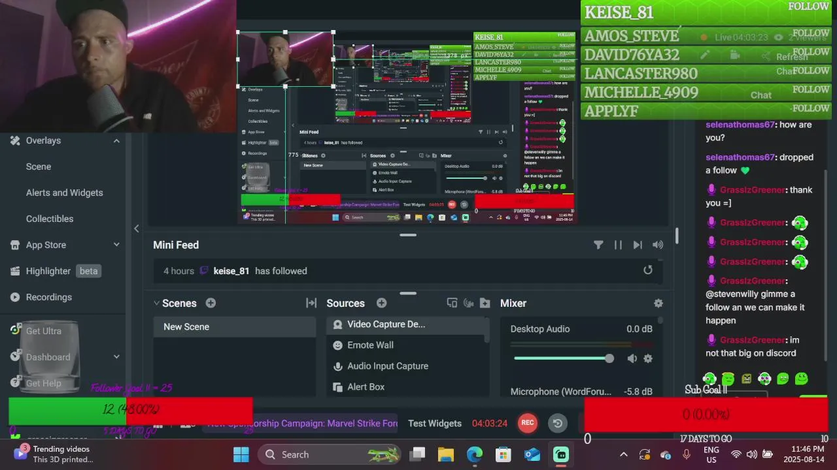Click the middle icon in Sources header group
Image resolution: width=837 pixels, height=470 pixels.
pyautogui.click(x=468, y=303)
